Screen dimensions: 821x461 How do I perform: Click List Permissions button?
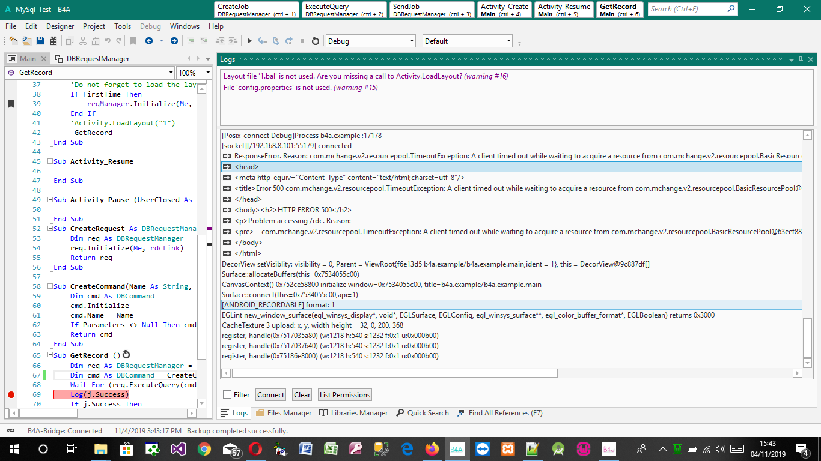point(345,394)
